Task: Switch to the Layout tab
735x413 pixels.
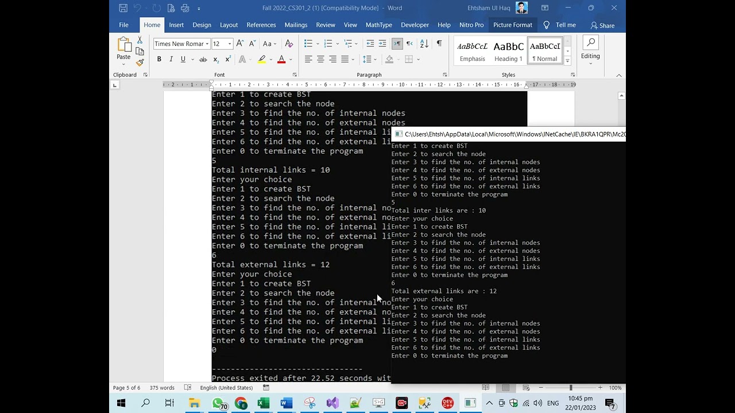Action: (229, 25)
